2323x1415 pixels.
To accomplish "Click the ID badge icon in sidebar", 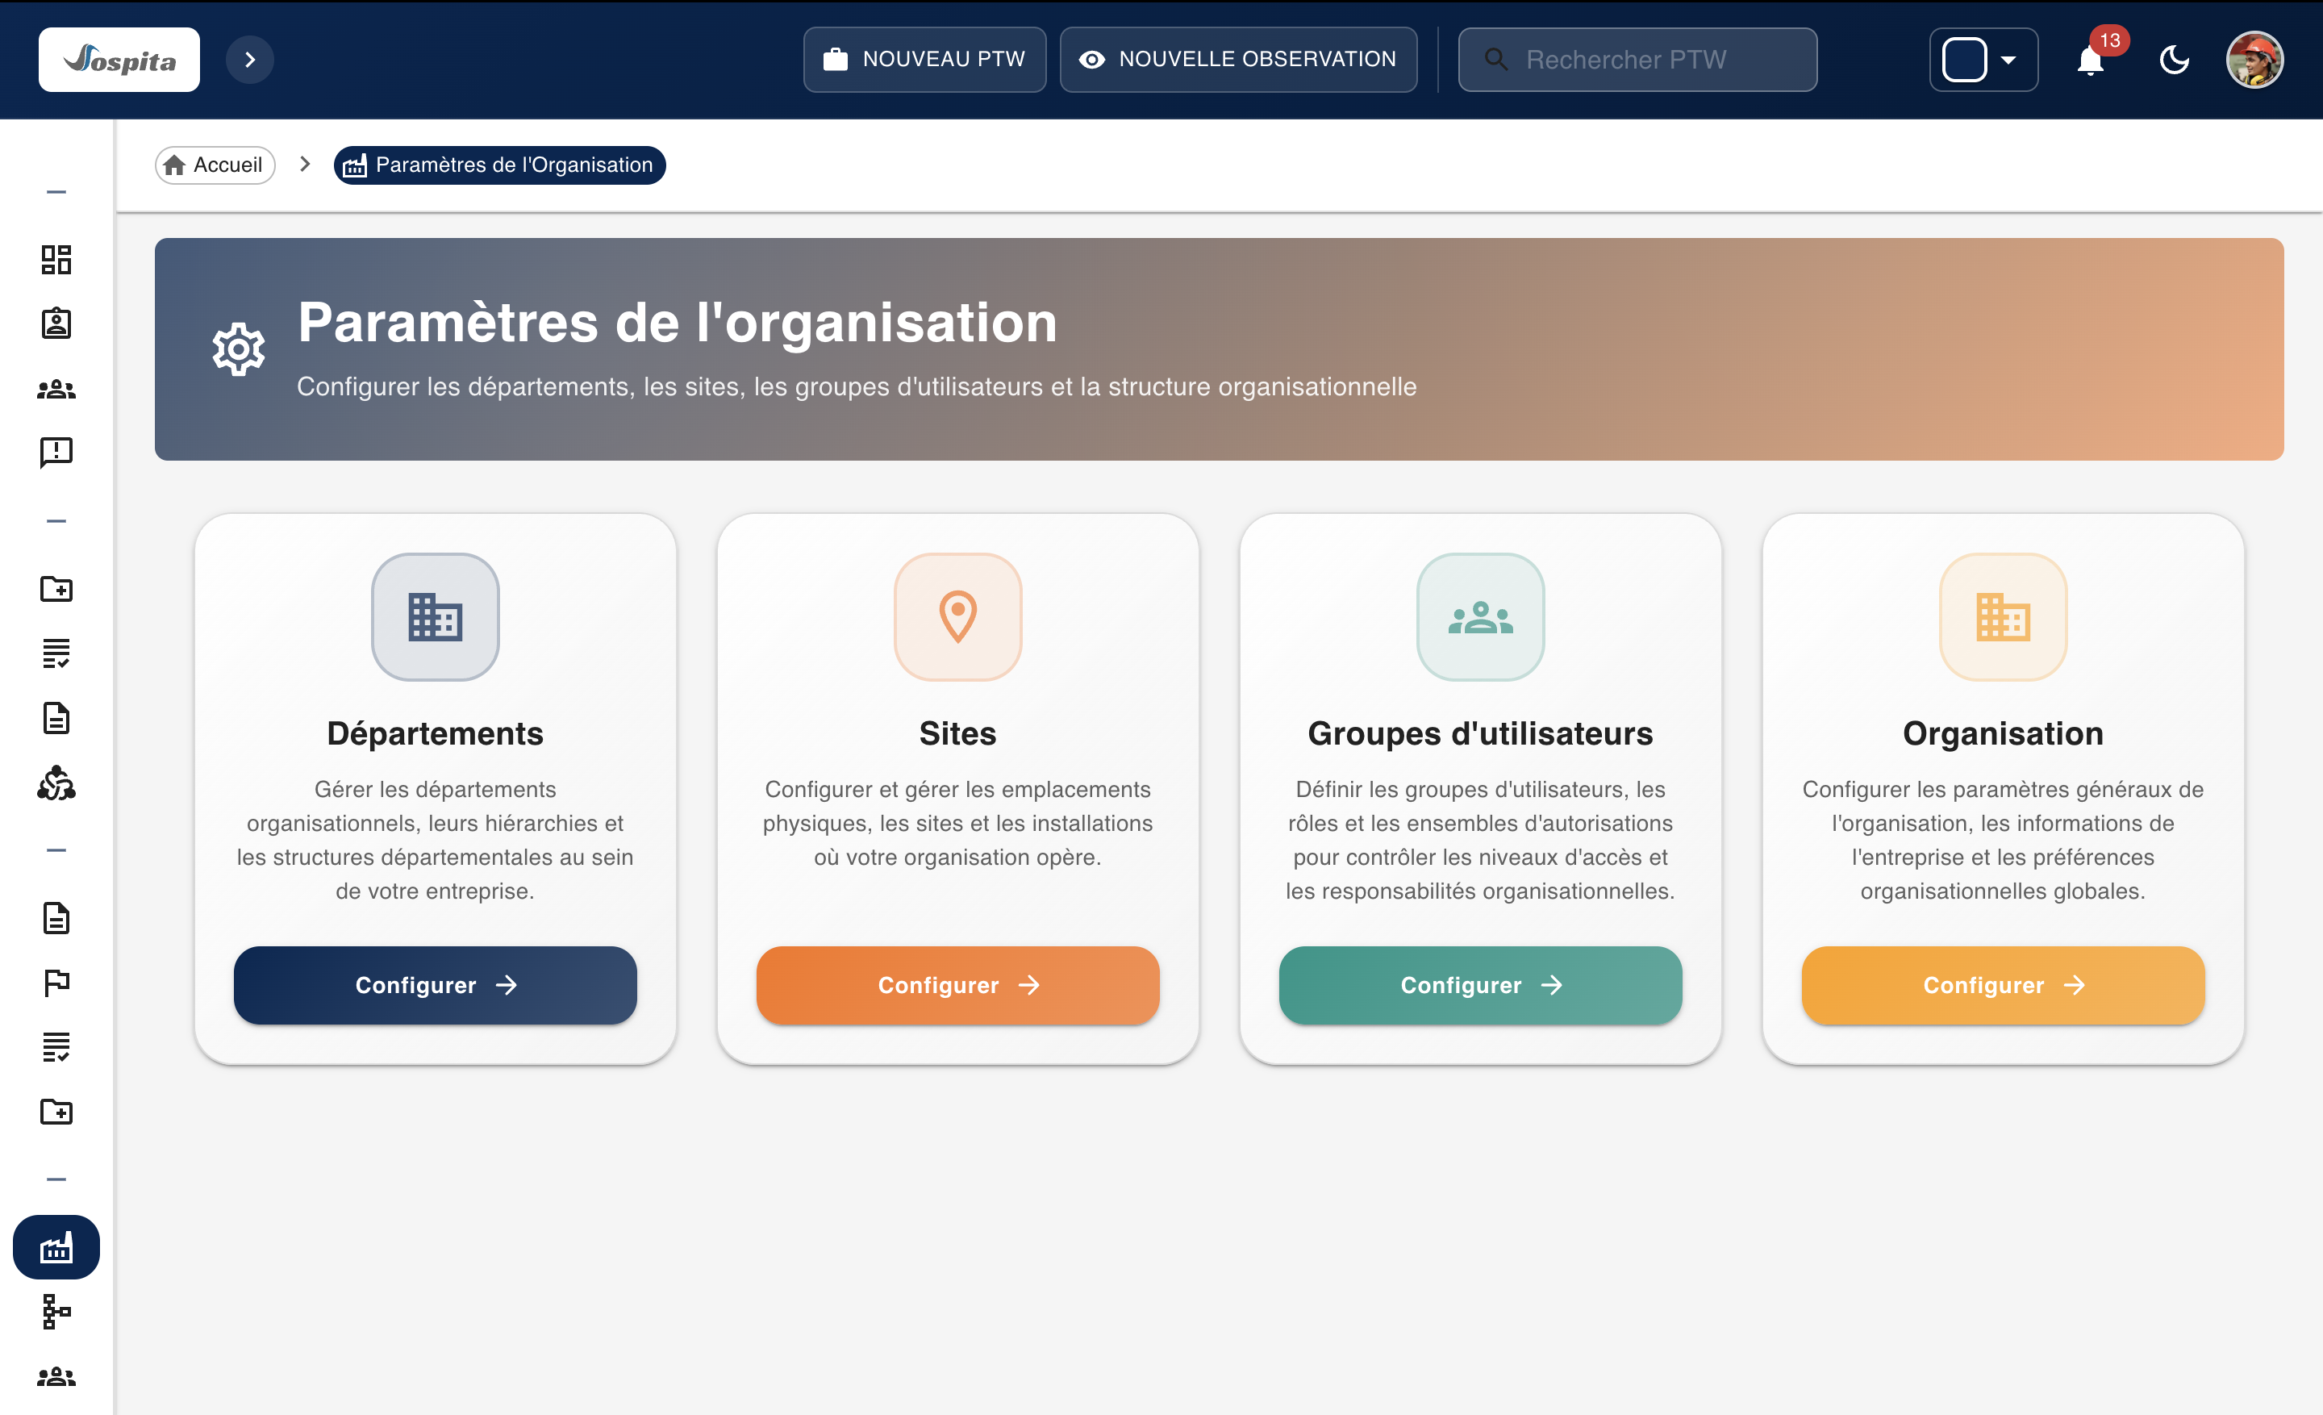I will point(56,323).
